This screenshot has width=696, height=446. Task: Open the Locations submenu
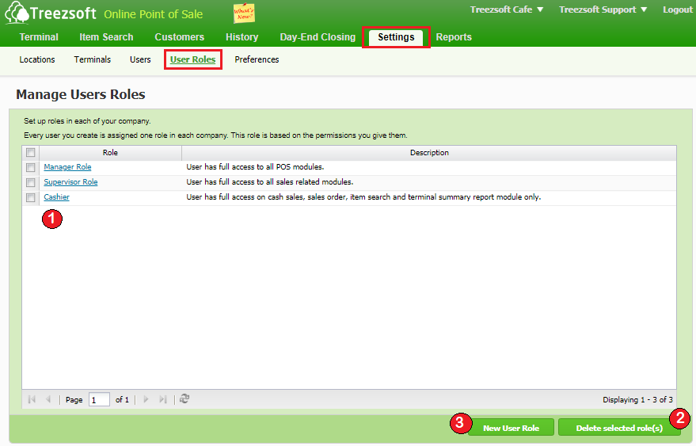pos(37,59)
